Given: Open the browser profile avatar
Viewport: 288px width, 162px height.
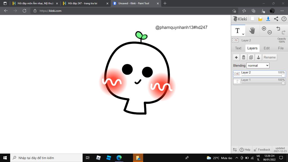Looking at the screenshot, I should pos(272,11).
